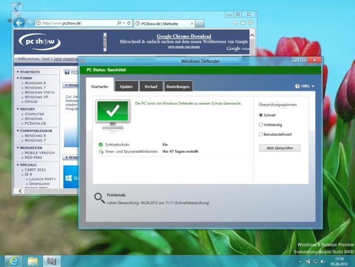Switch to the Einstellungen tab in Defender
Screen dimensions: 355x267
(177, 86)
